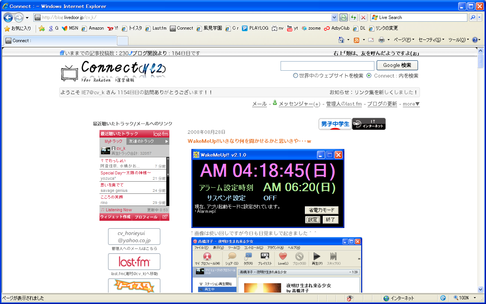Select 'Connect：内を検索' radio button

369,76
